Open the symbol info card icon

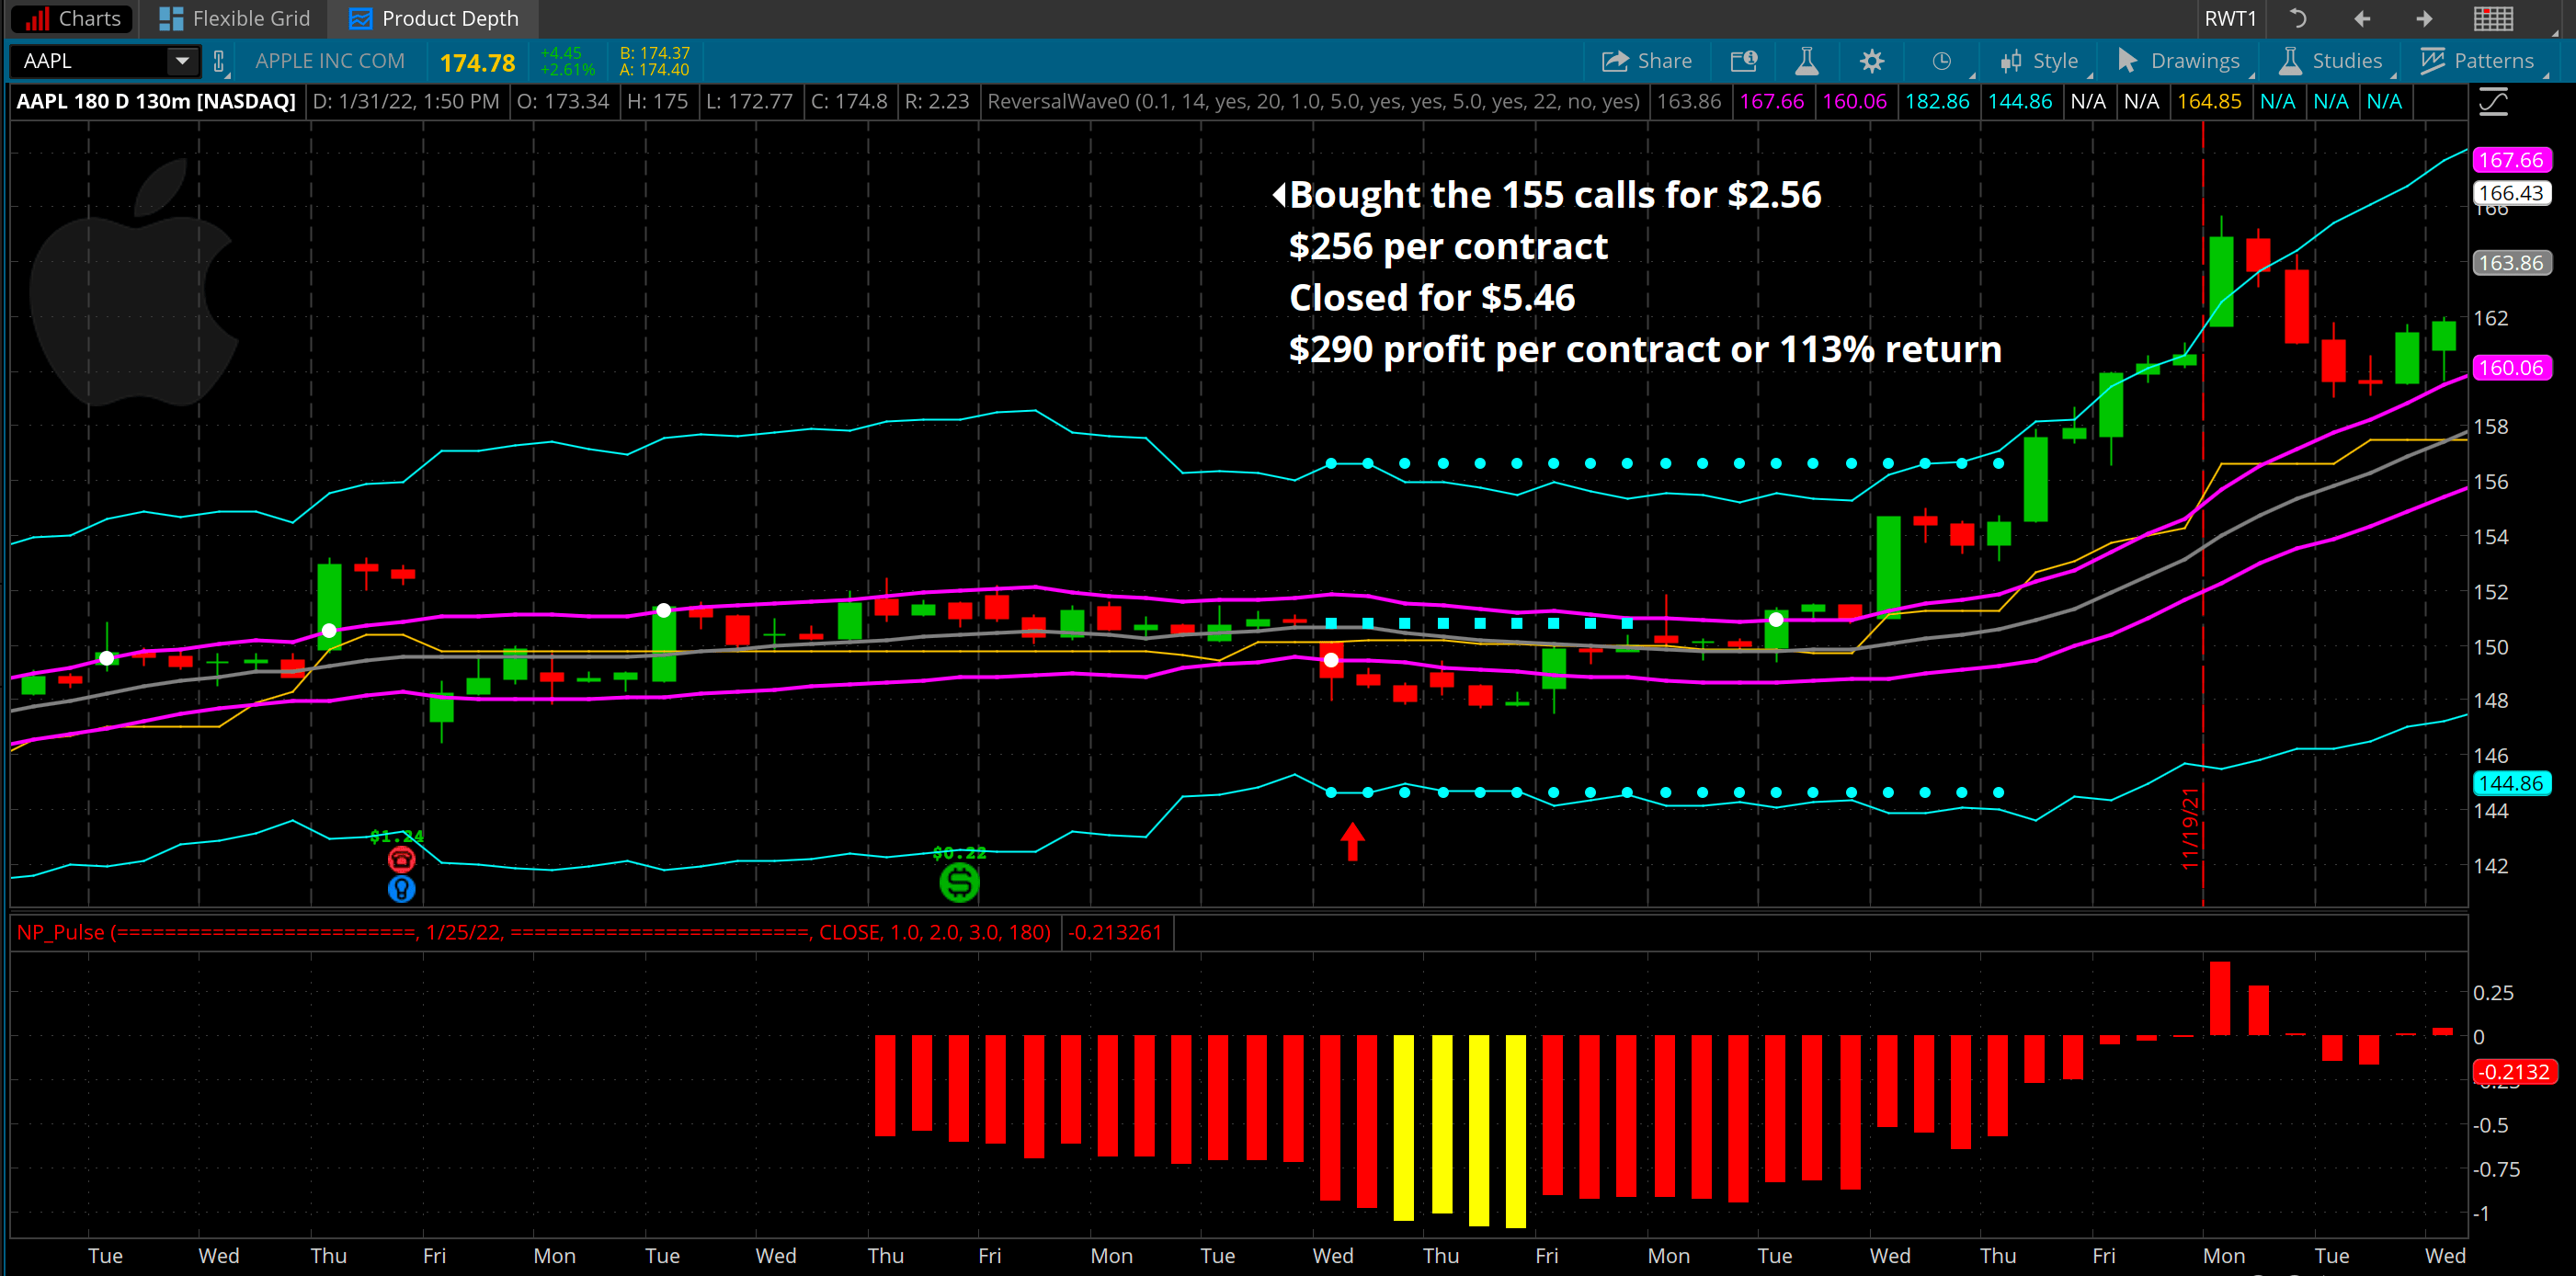1743,61
